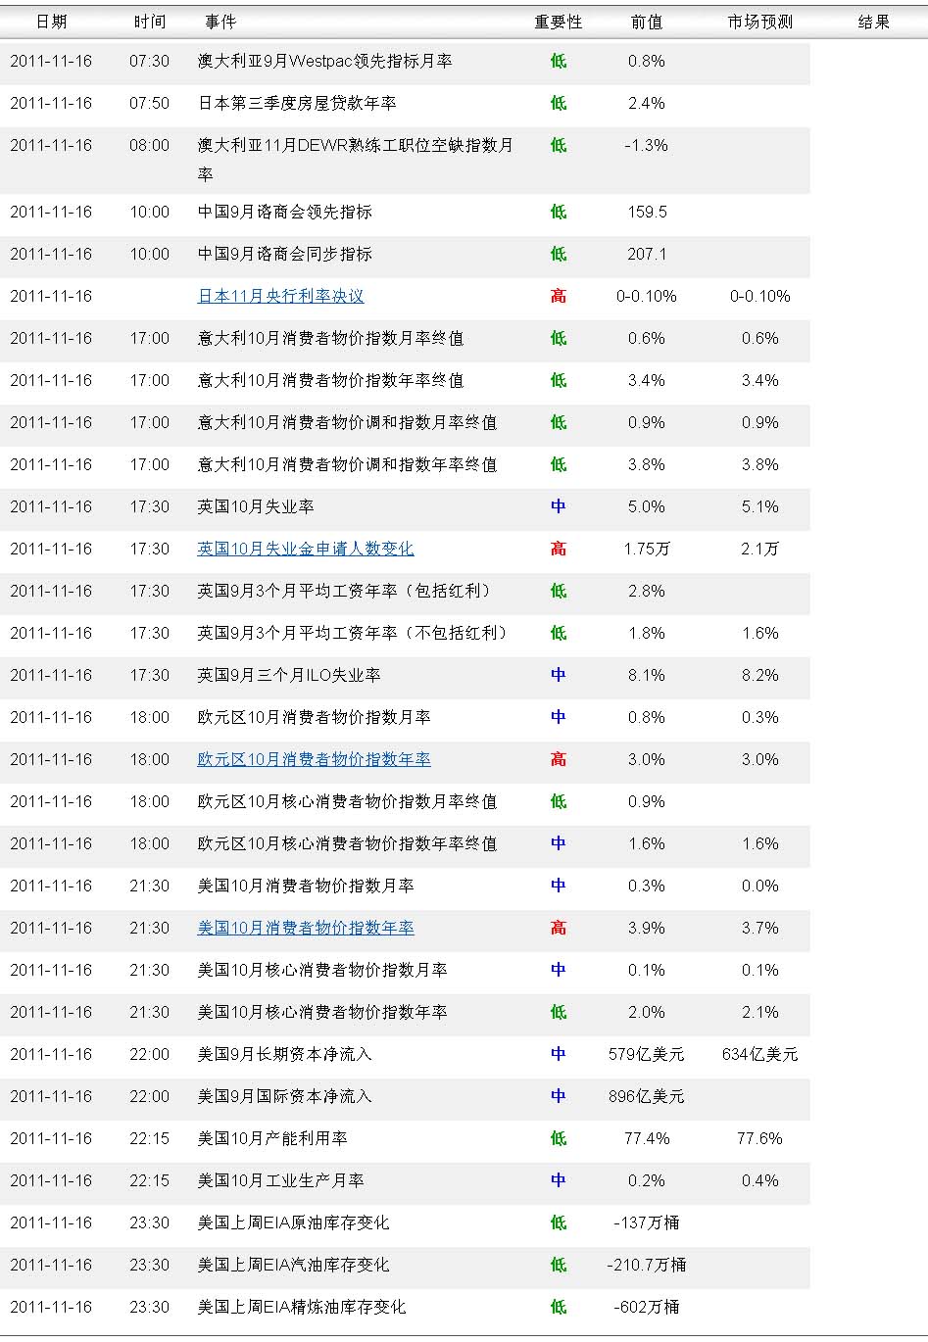Select the 意大利10月消费者物价调和指数月率终值 event
Viewport: 928px width, 1342px height.
pyautogui.click(x=347, y=422)
